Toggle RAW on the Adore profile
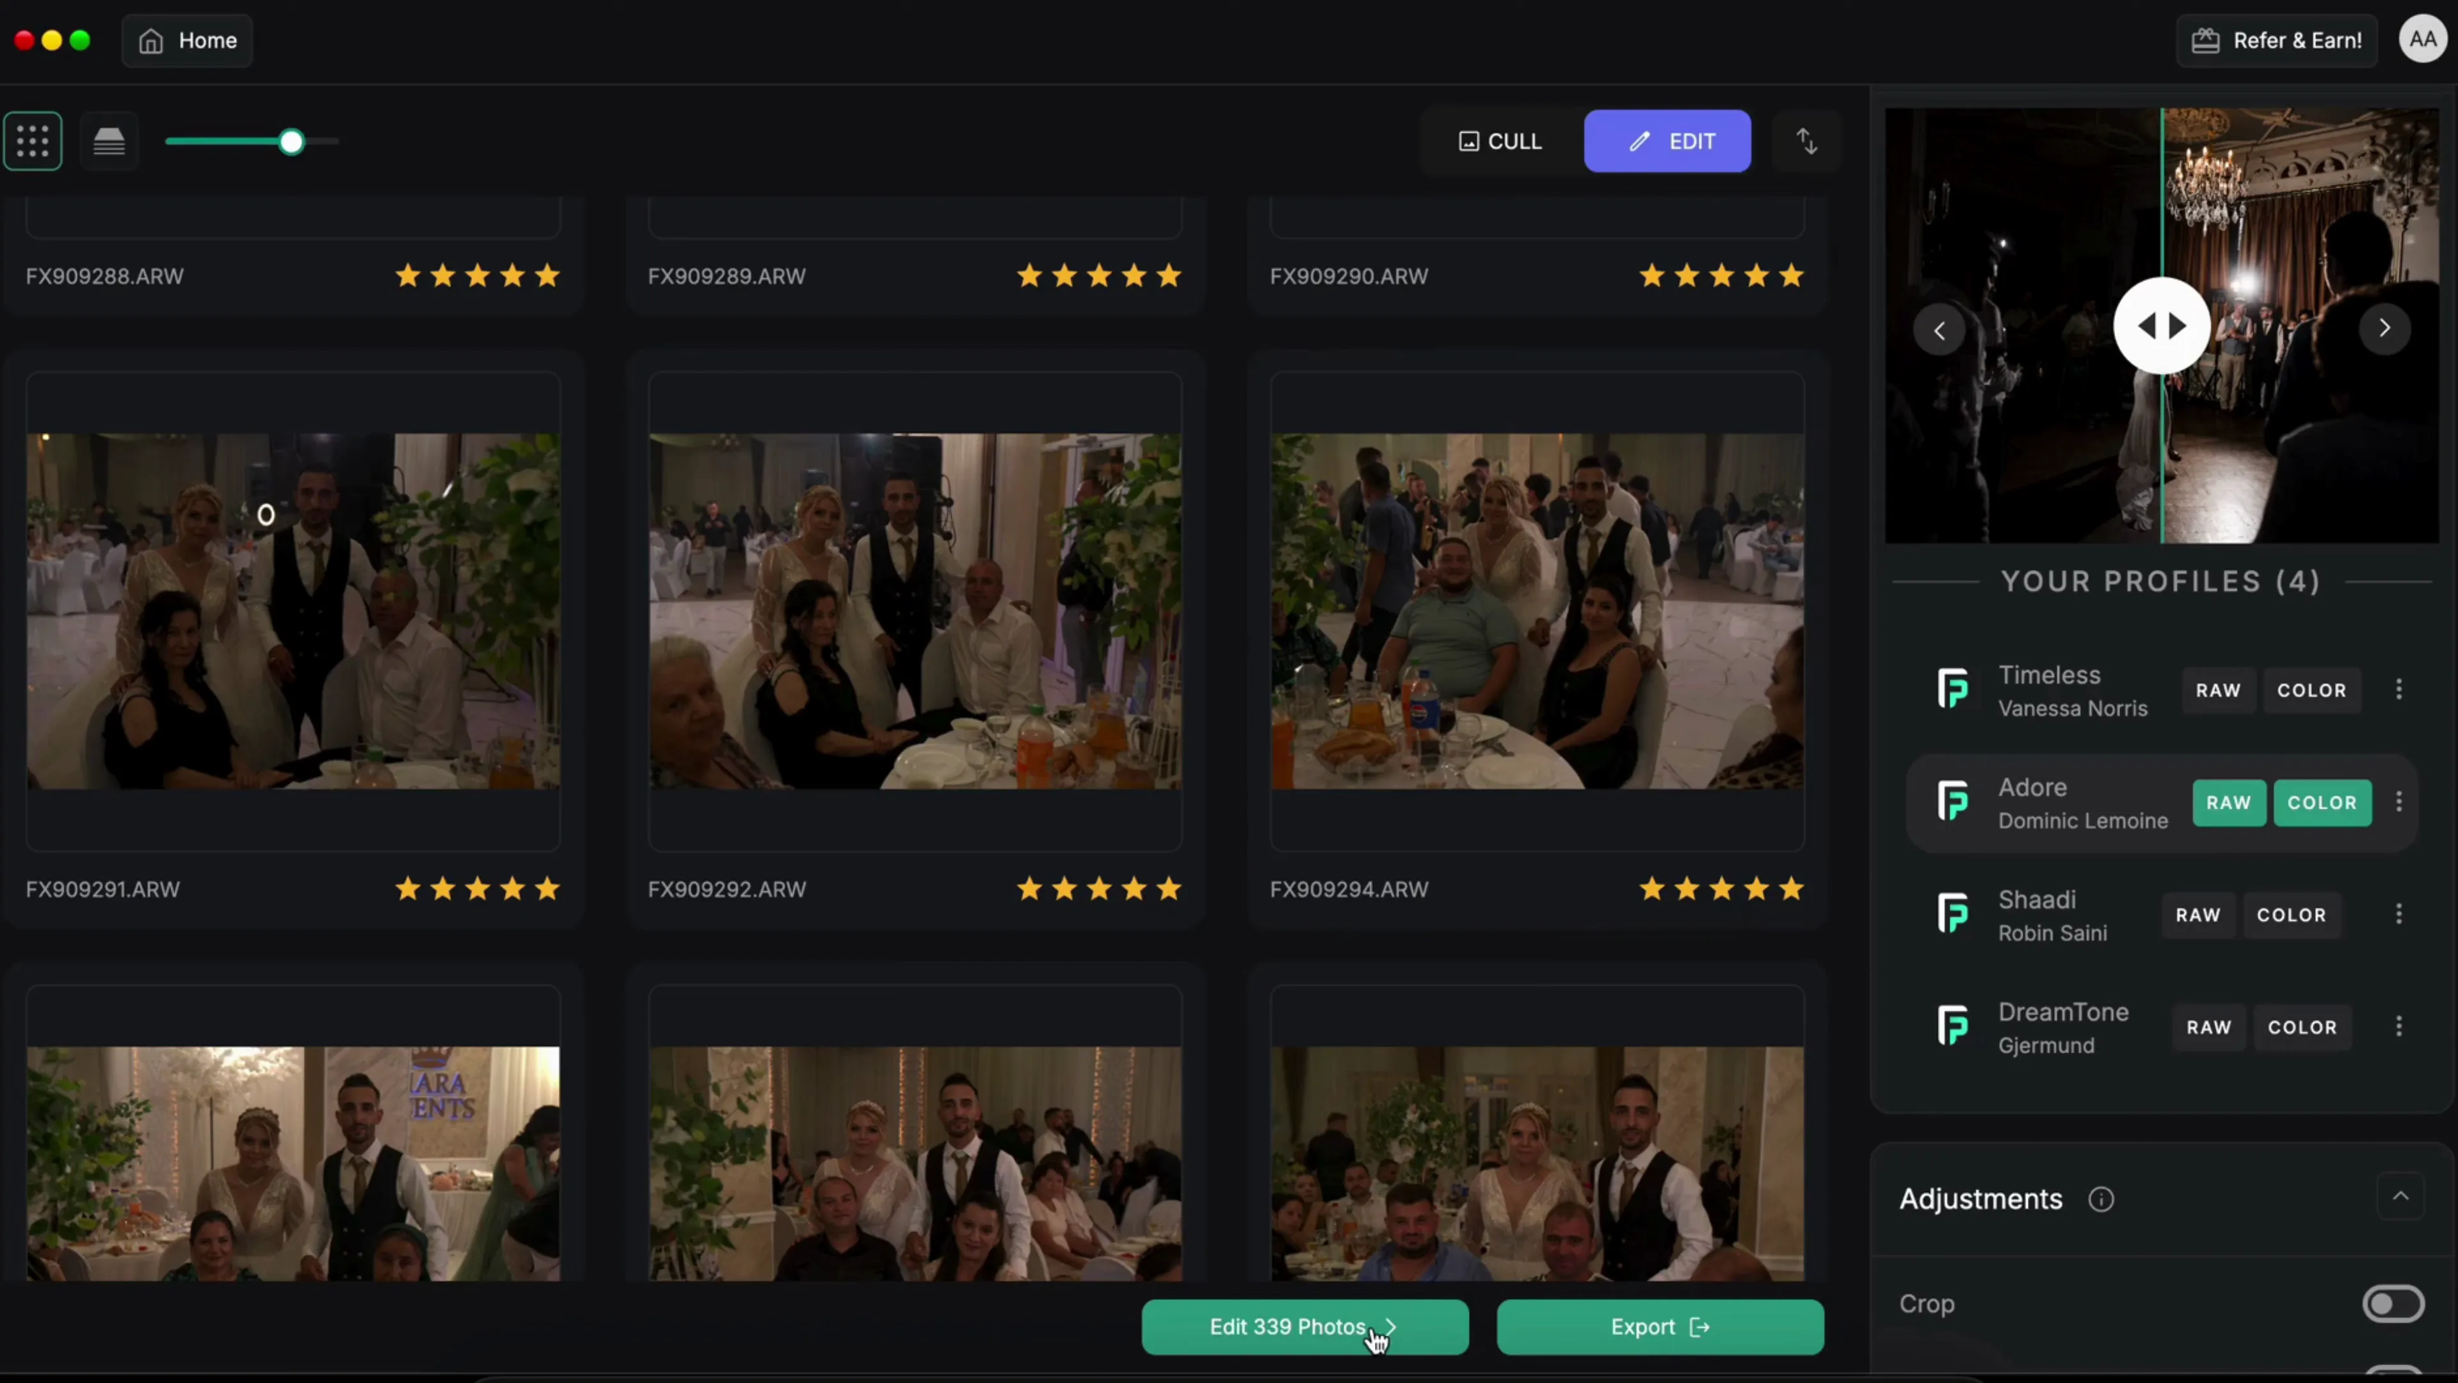 tap(2229, 803)
